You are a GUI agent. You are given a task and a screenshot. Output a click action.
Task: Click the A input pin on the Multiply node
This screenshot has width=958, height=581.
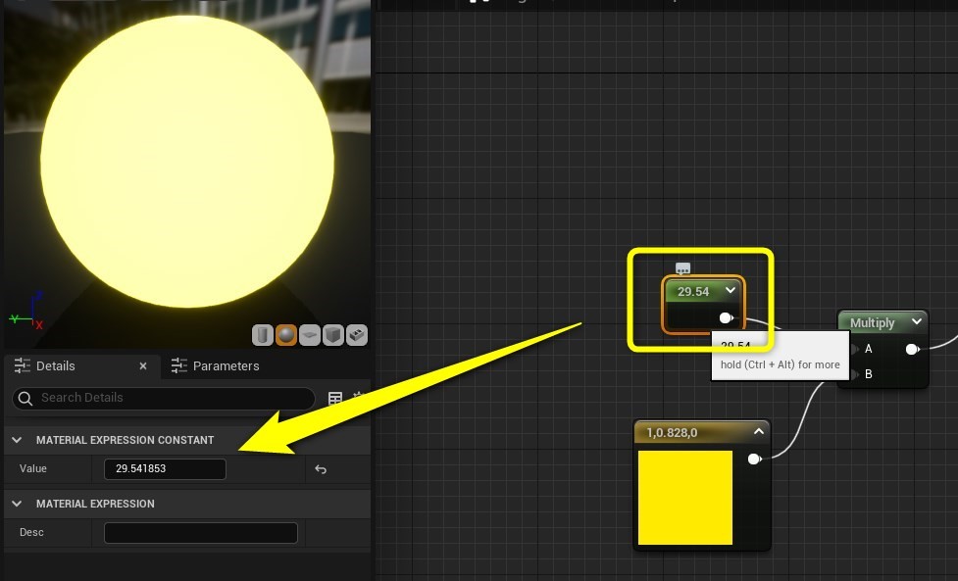854,349
